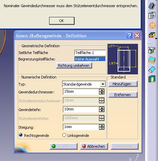Click the blue Edge Fillet icon
Viewport: 158px width, 161px height.
(152, 69)
